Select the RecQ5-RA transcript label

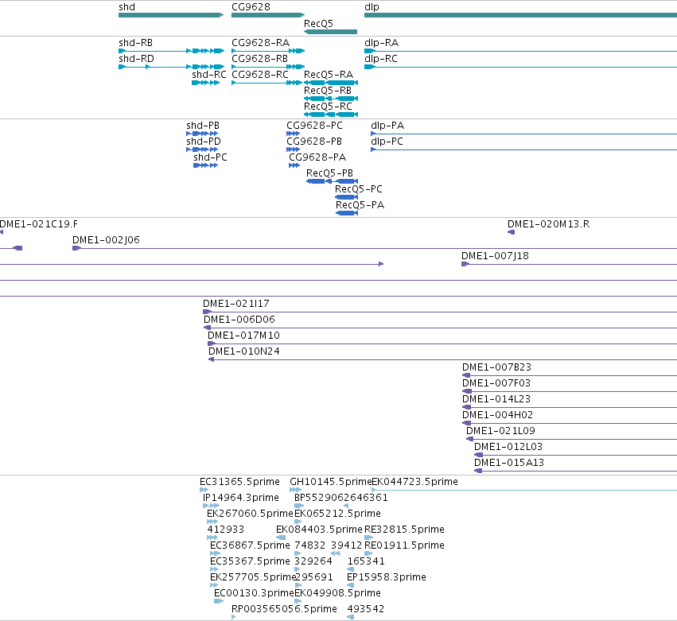(x=329, y=75)
